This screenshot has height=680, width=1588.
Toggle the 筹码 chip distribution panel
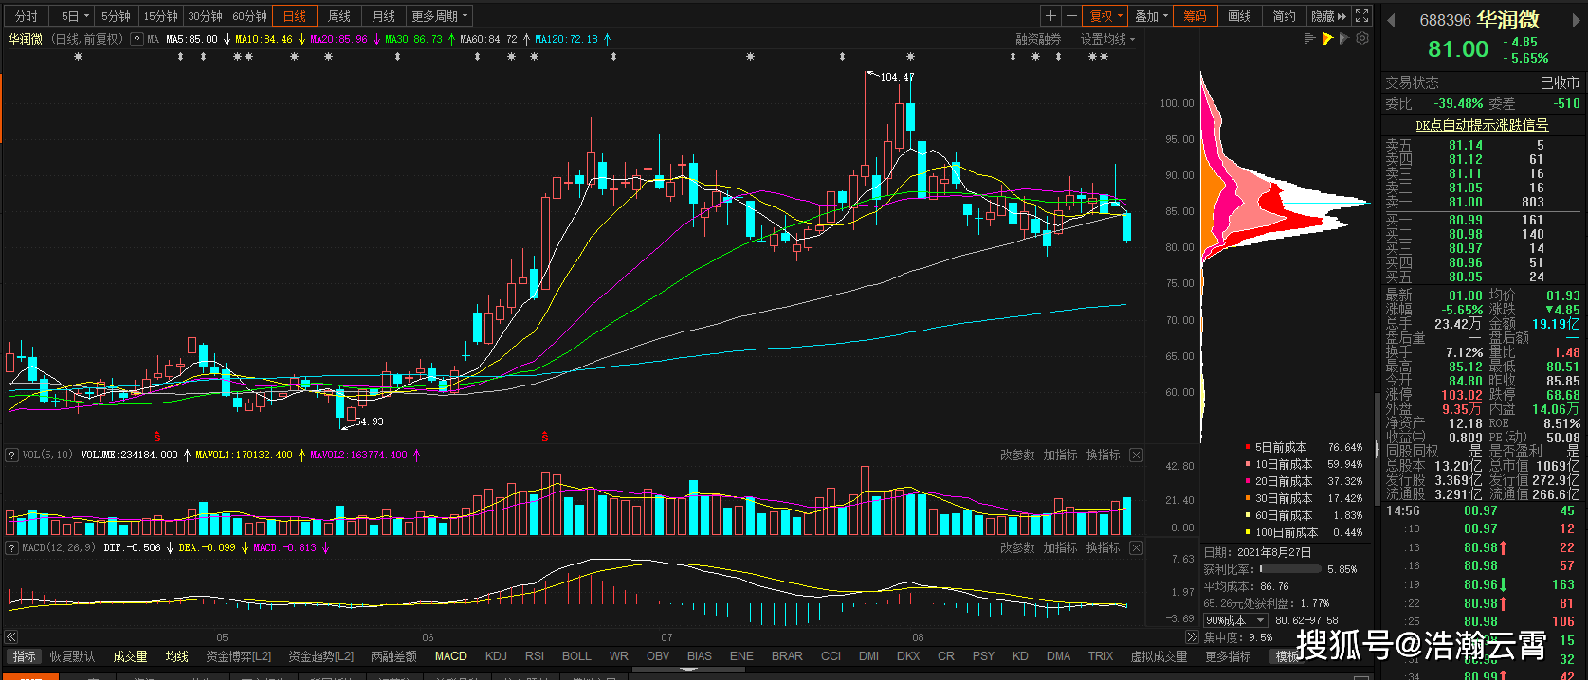tap(1195, 16)
